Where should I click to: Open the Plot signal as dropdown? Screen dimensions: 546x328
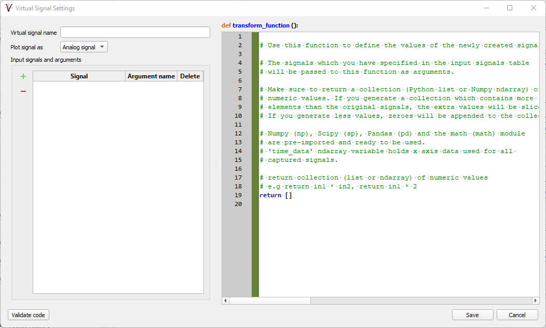(x=84, y=47)
